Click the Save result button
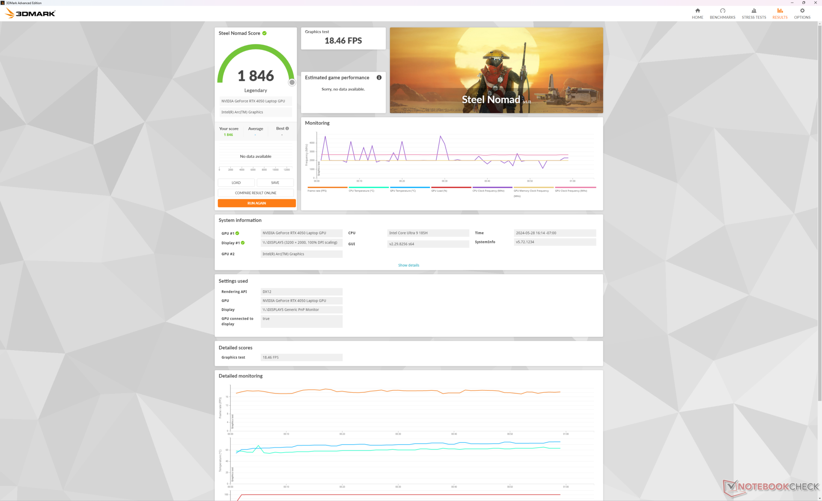Image resolution: width=822 pixels, height=501 pixels. [x=275, y=183]
